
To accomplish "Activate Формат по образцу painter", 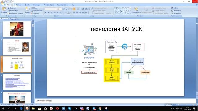I will (15, 13).
